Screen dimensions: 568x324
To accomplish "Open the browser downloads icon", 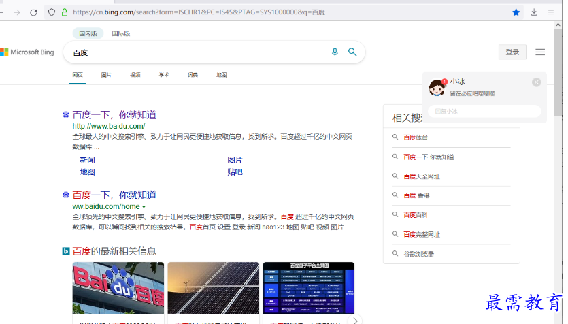I will pos(534,12).
